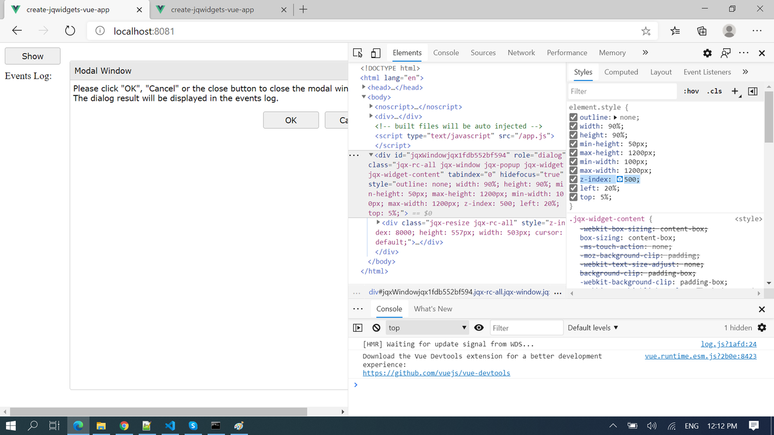Click the Show button on page
The height and width of the screenshot is (435, 774).
[33, 56]
